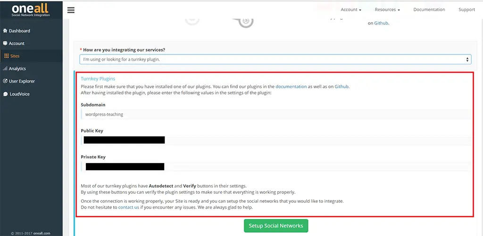The width and height of the screenshot is (483, 236).
Task: Expand the Account dropdown in top navigation
Action: [x=351, y=9]
